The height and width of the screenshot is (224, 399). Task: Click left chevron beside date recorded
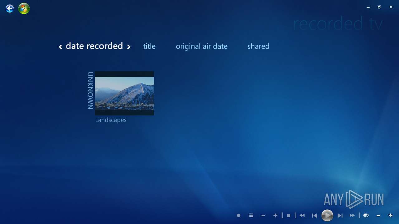click(60, 47)
